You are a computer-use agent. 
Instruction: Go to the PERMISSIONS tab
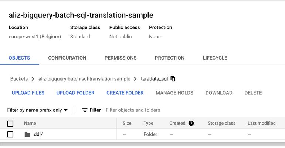pyautogui.click(x=121, y=58)
